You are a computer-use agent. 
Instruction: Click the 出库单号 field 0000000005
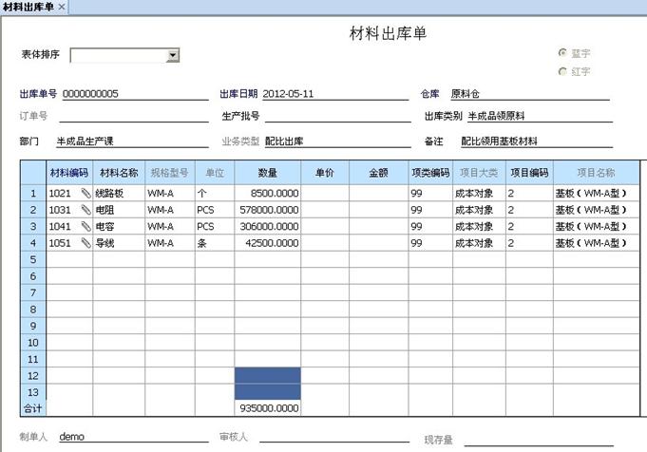(135, 94)
